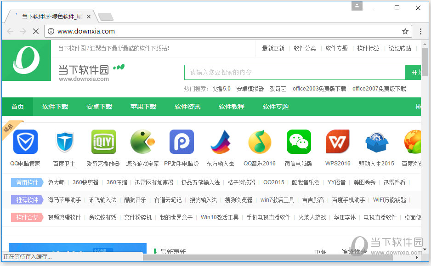Open the 百度卫士 shield icon
Image resolution: width=431 pixels, height=266 pixels.
tap(64, 142)
